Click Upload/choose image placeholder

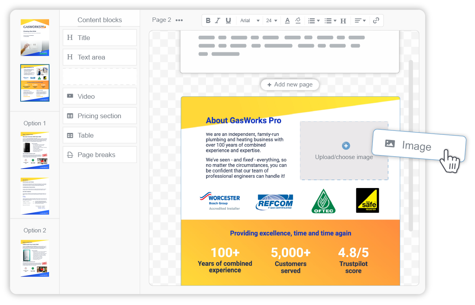point(344,151)
